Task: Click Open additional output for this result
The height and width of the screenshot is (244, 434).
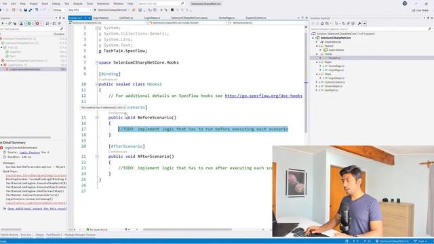Action: click(x=37, y=209)
